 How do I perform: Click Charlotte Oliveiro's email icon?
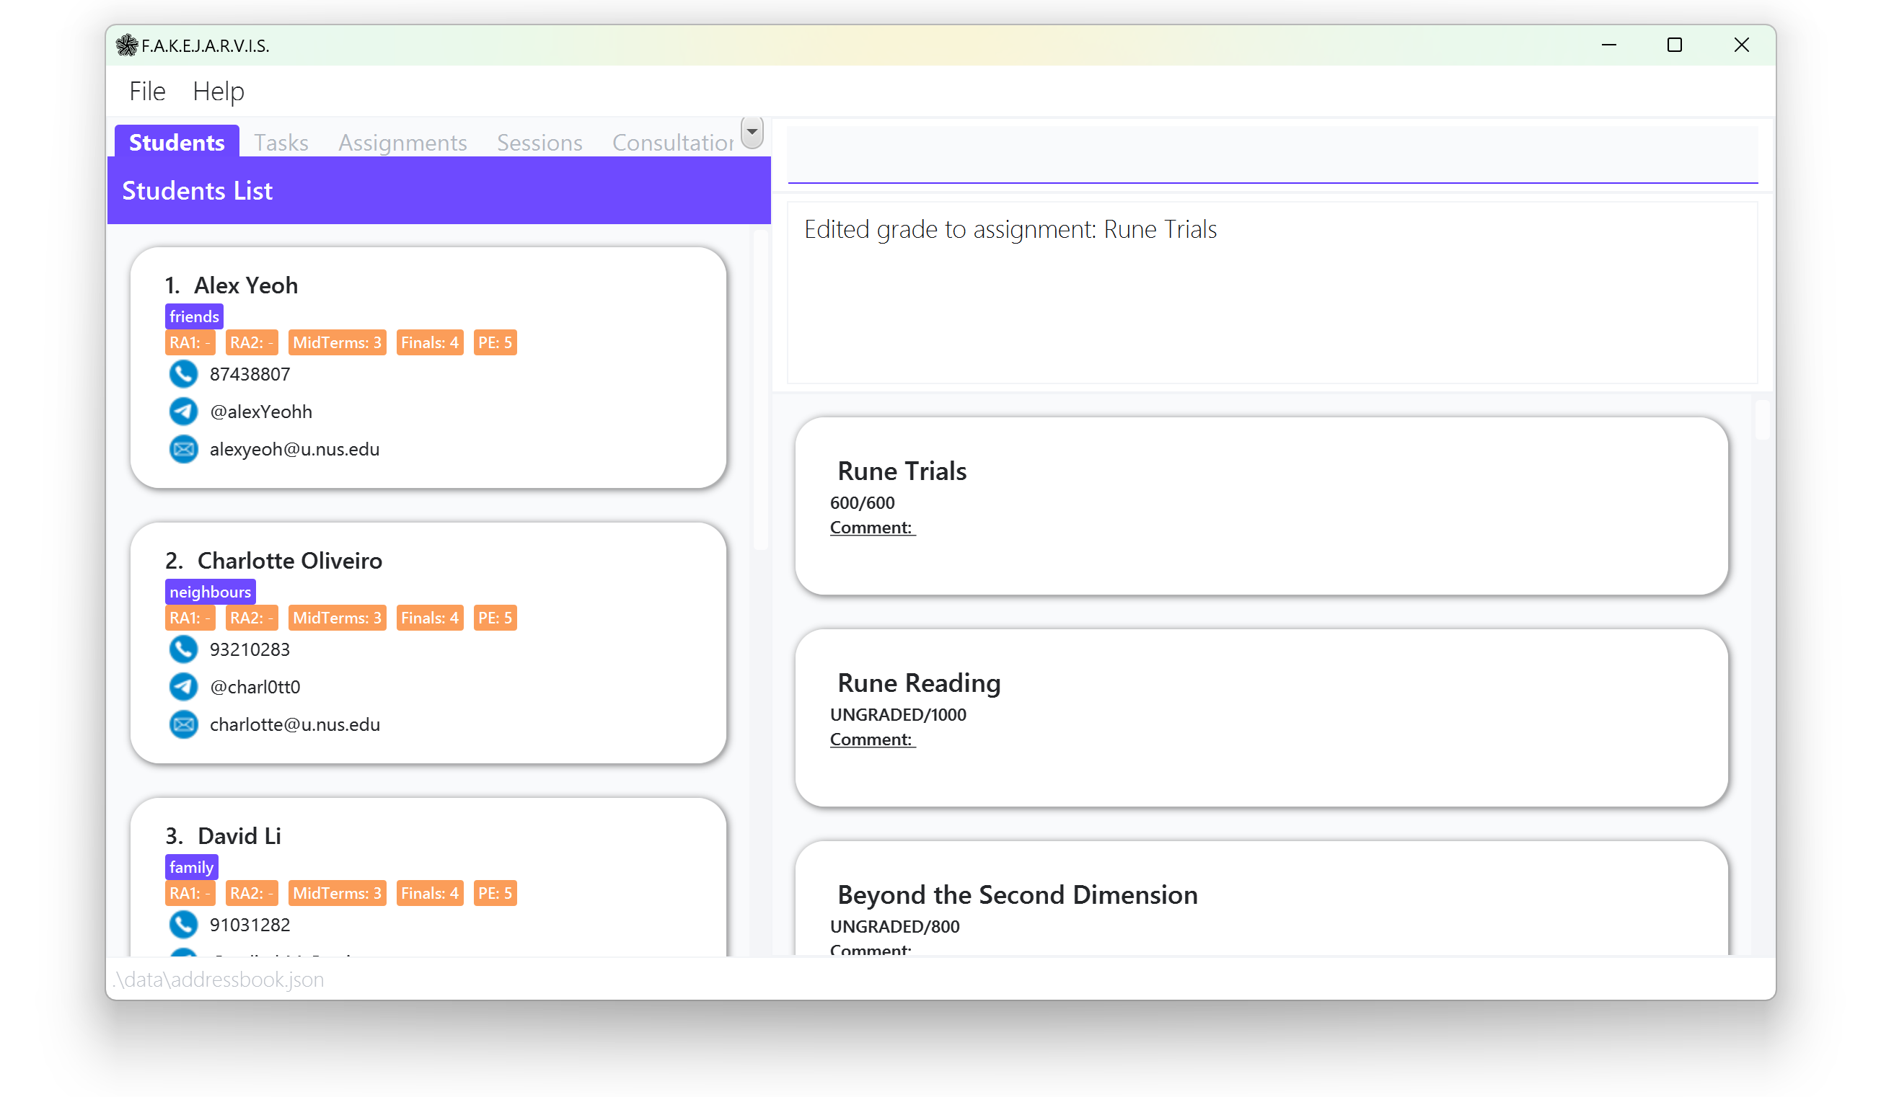pyautogui.click(x=183, y=724)
